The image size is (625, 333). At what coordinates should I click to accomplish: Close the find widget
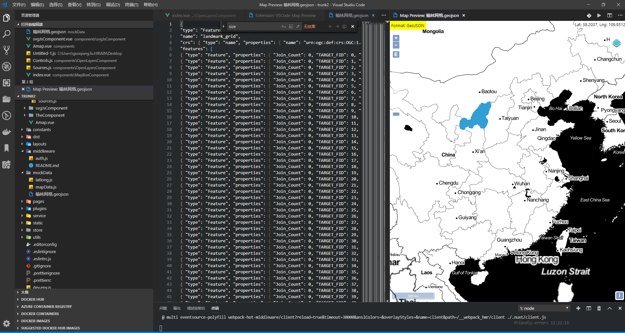click(x=353, y=26)
